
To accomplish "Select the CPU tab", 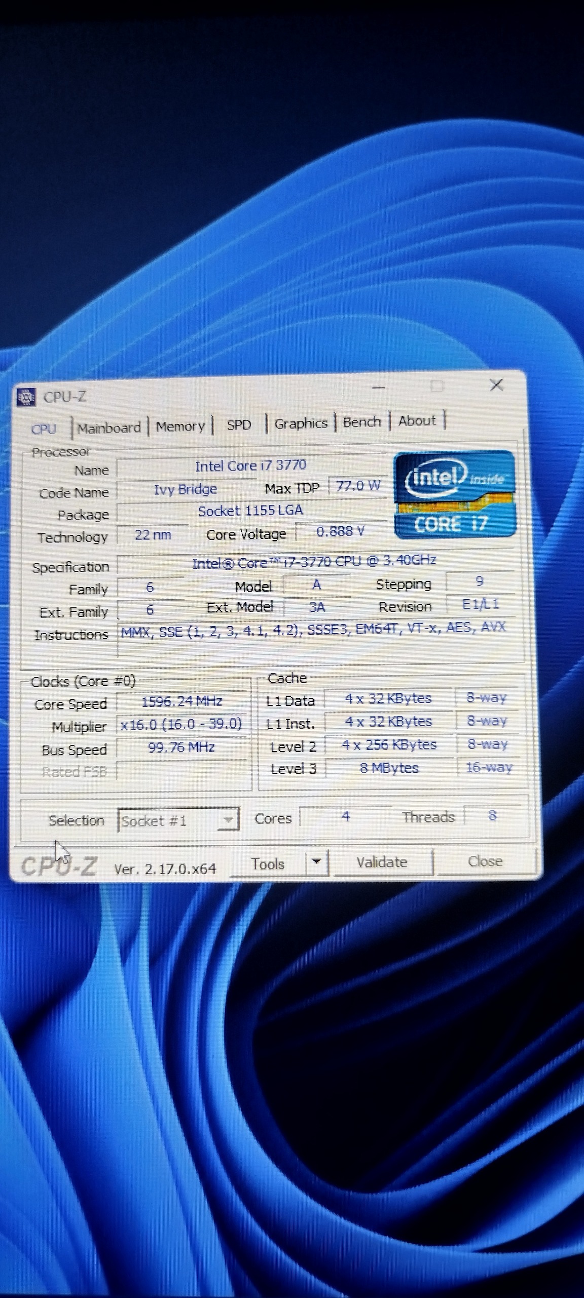I will [x=44, y=429].
